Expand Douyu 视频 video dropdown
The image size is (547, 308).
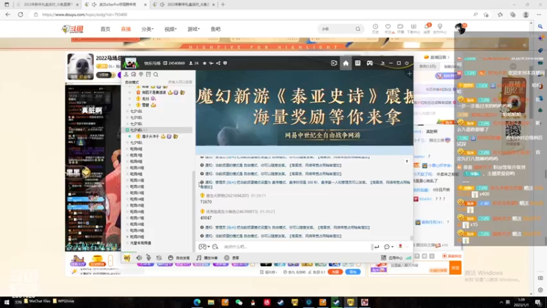[170, 29]
